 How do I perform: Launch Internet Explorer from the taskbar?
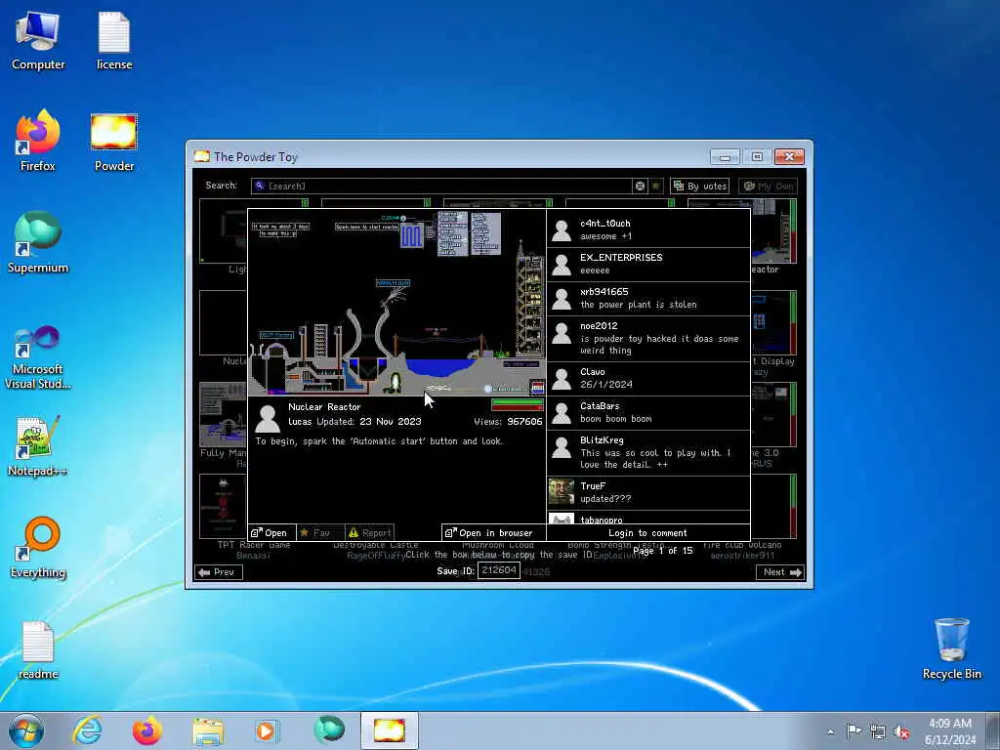point(87,730)
